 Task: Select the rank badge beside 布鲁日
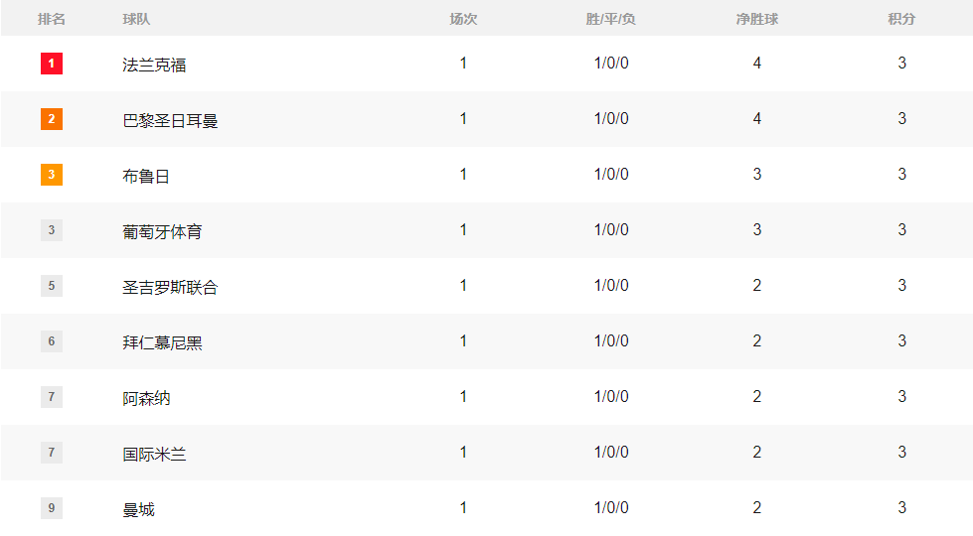[x=52, y=175]
